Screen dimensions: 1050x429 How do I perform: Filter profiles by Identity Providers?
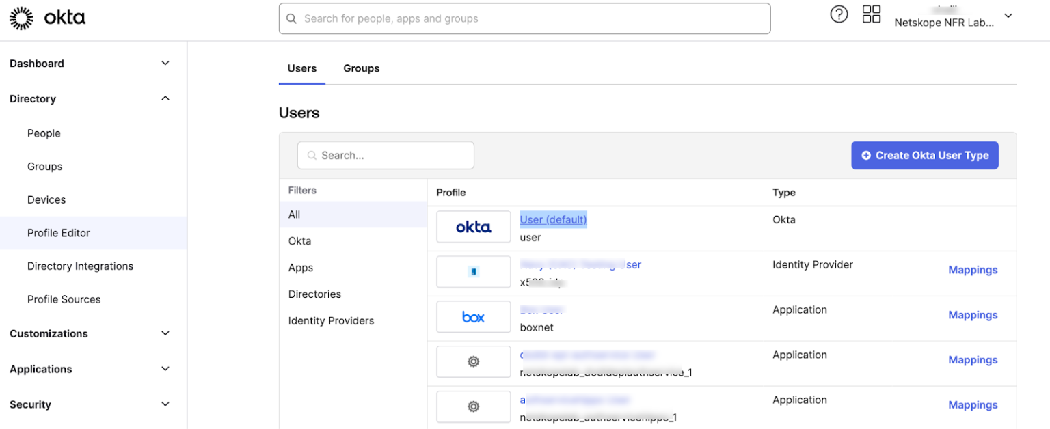point(331,320)
